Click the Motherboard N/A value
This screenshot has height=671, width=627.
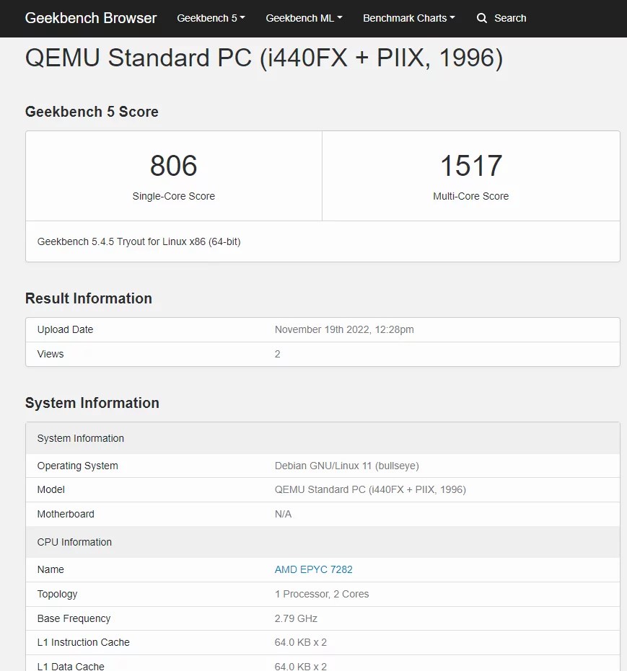[x=283, y=514]
